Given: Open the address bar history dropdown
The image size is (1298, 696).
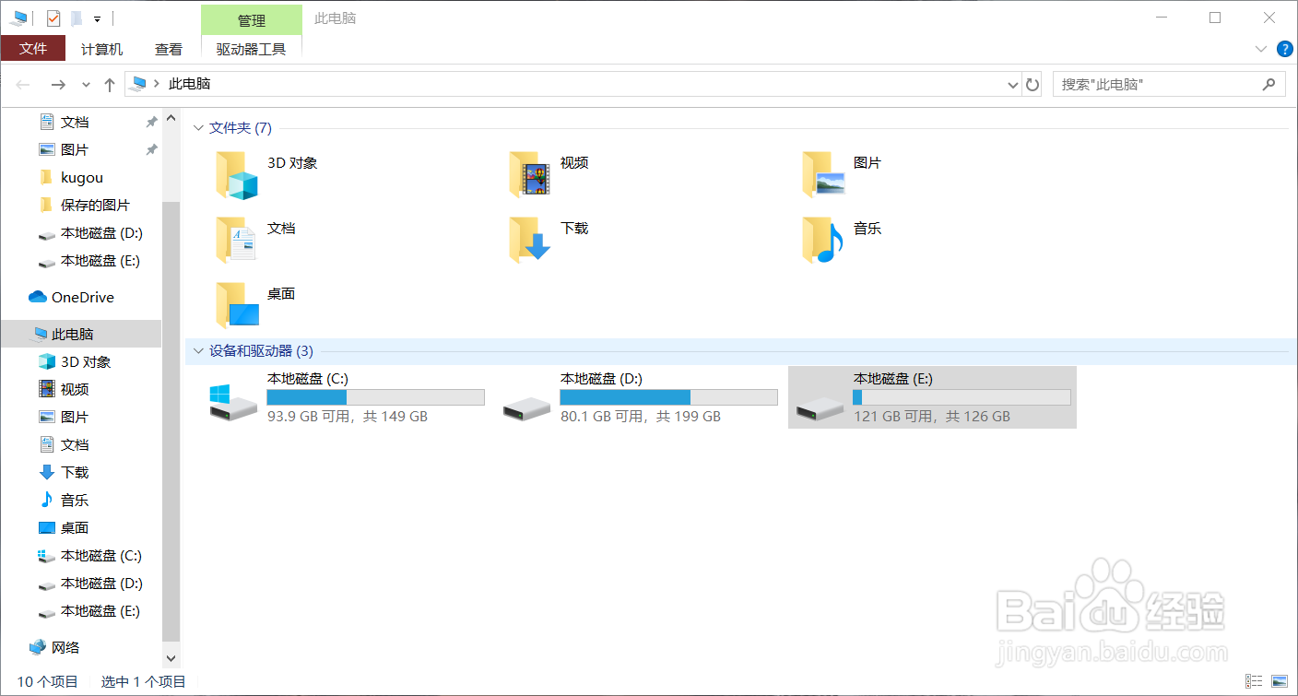Looking at the screenshot, I should coord(1013,85).
